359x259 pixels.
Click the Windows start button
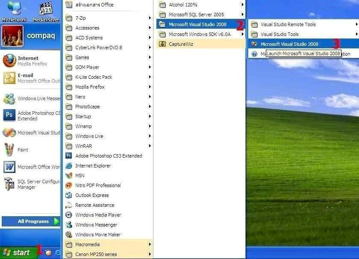click(18, 253)
